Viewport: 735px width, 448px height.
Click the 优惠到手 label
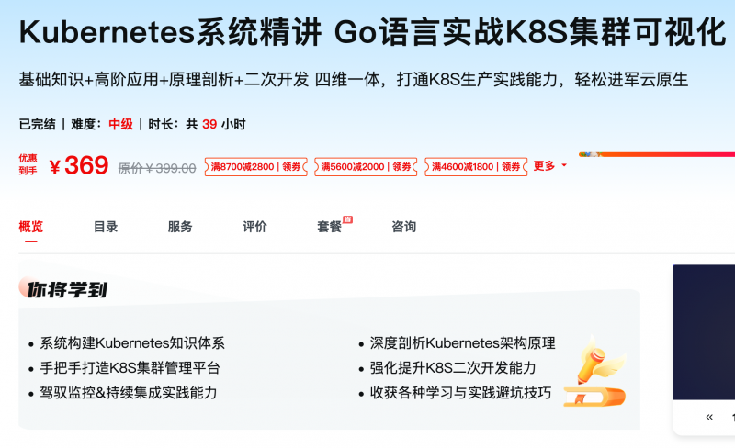tap(28, 164)
